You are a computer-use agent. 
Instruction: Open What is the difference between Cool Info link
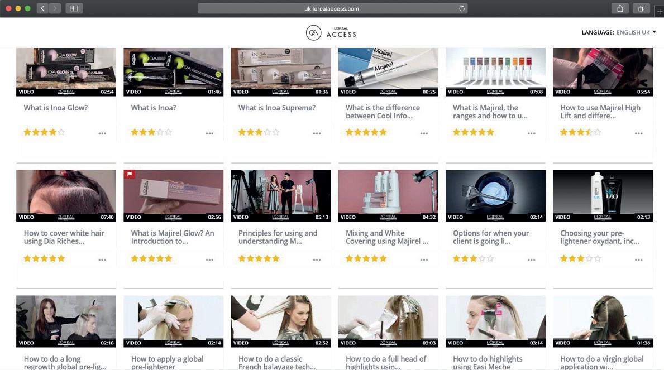(x=383, y=112)
